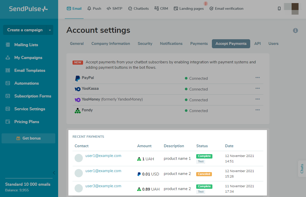Click the SendPulse logo
Image resolution: width=306 pixels, height=197 pixels.
[28, 9]
